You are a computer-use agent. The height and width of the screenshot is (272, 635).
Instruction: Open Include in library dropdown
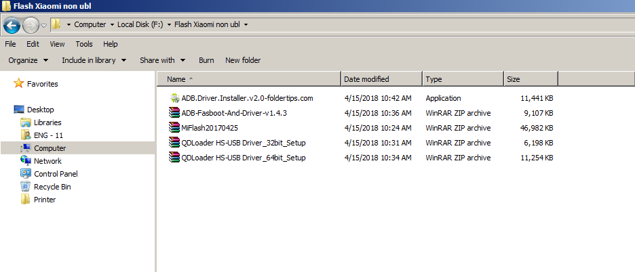click(x=94, y=60)
